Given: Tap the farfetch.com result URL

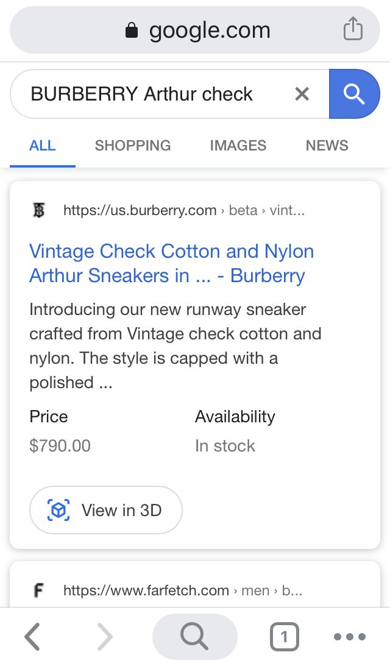Looking at the screenshot, I should tap(146, 590).
